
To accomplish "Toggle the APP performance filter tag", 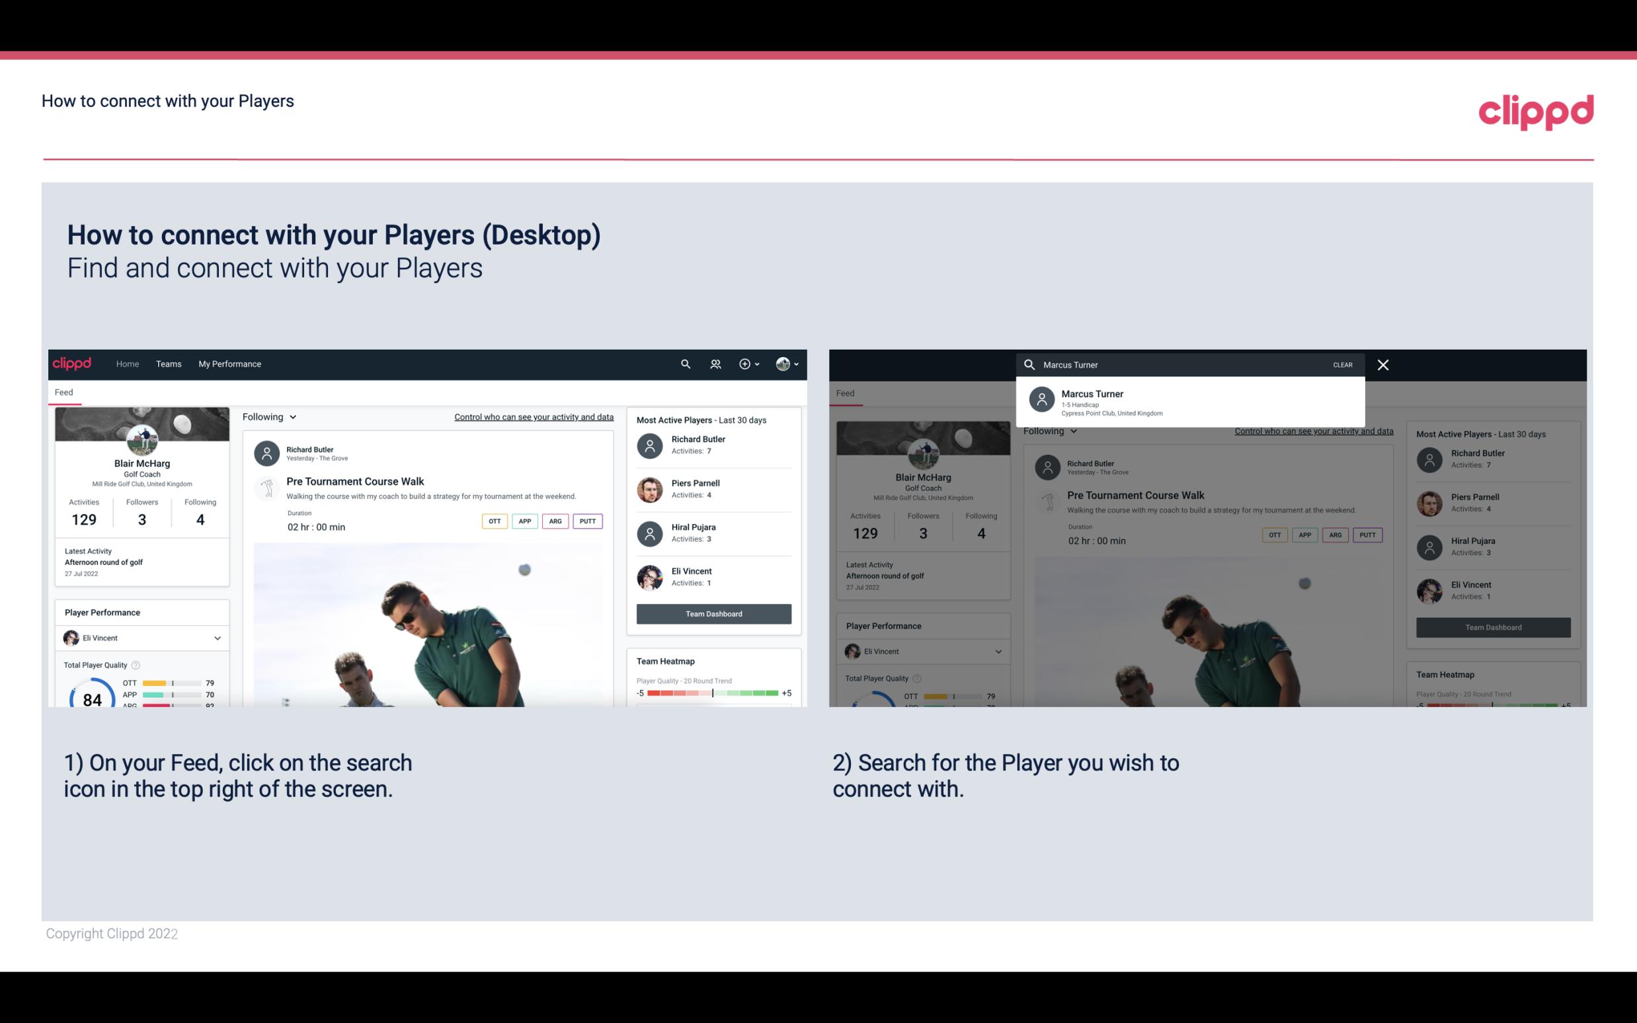I will point(524,521).
